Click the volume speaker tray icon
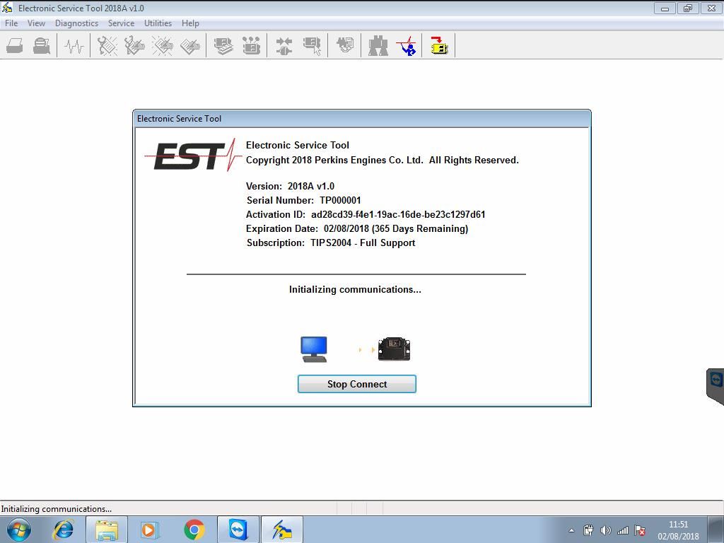 (605, 530)
